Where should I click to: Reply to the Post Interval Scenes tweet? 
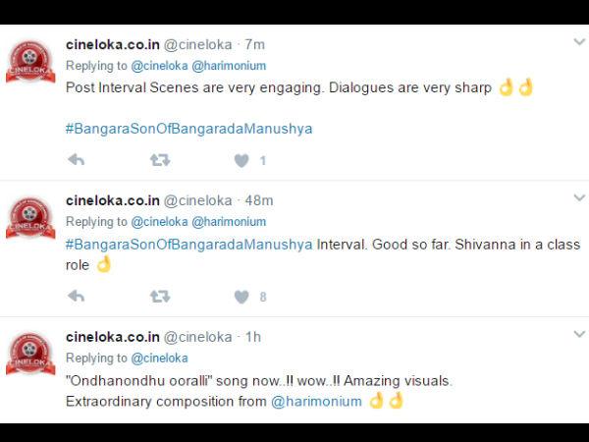77,160
